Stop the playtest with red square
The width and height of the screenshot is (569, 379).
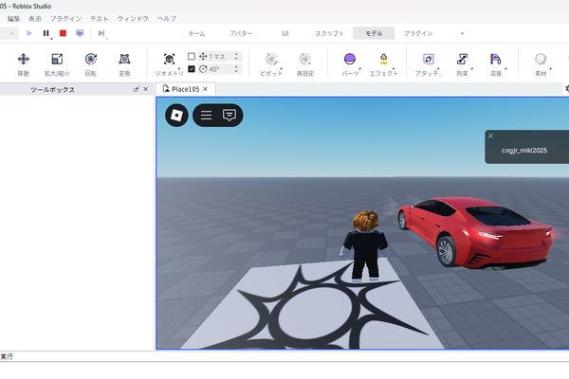pyautogui.click(x=63, y=33)
